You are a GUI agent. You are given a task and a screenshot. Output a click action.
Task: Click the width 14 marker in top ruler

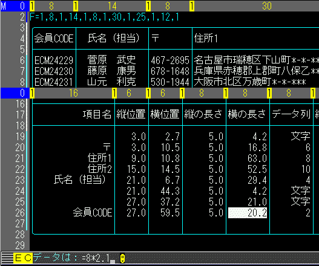(112, 6)
